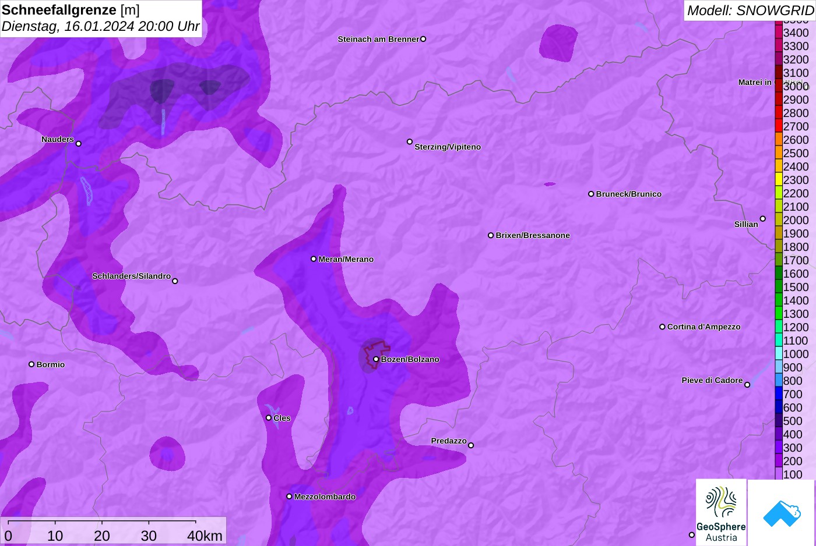Click the '20' scale bar label
816x546 pixels.
pos(102,536)
